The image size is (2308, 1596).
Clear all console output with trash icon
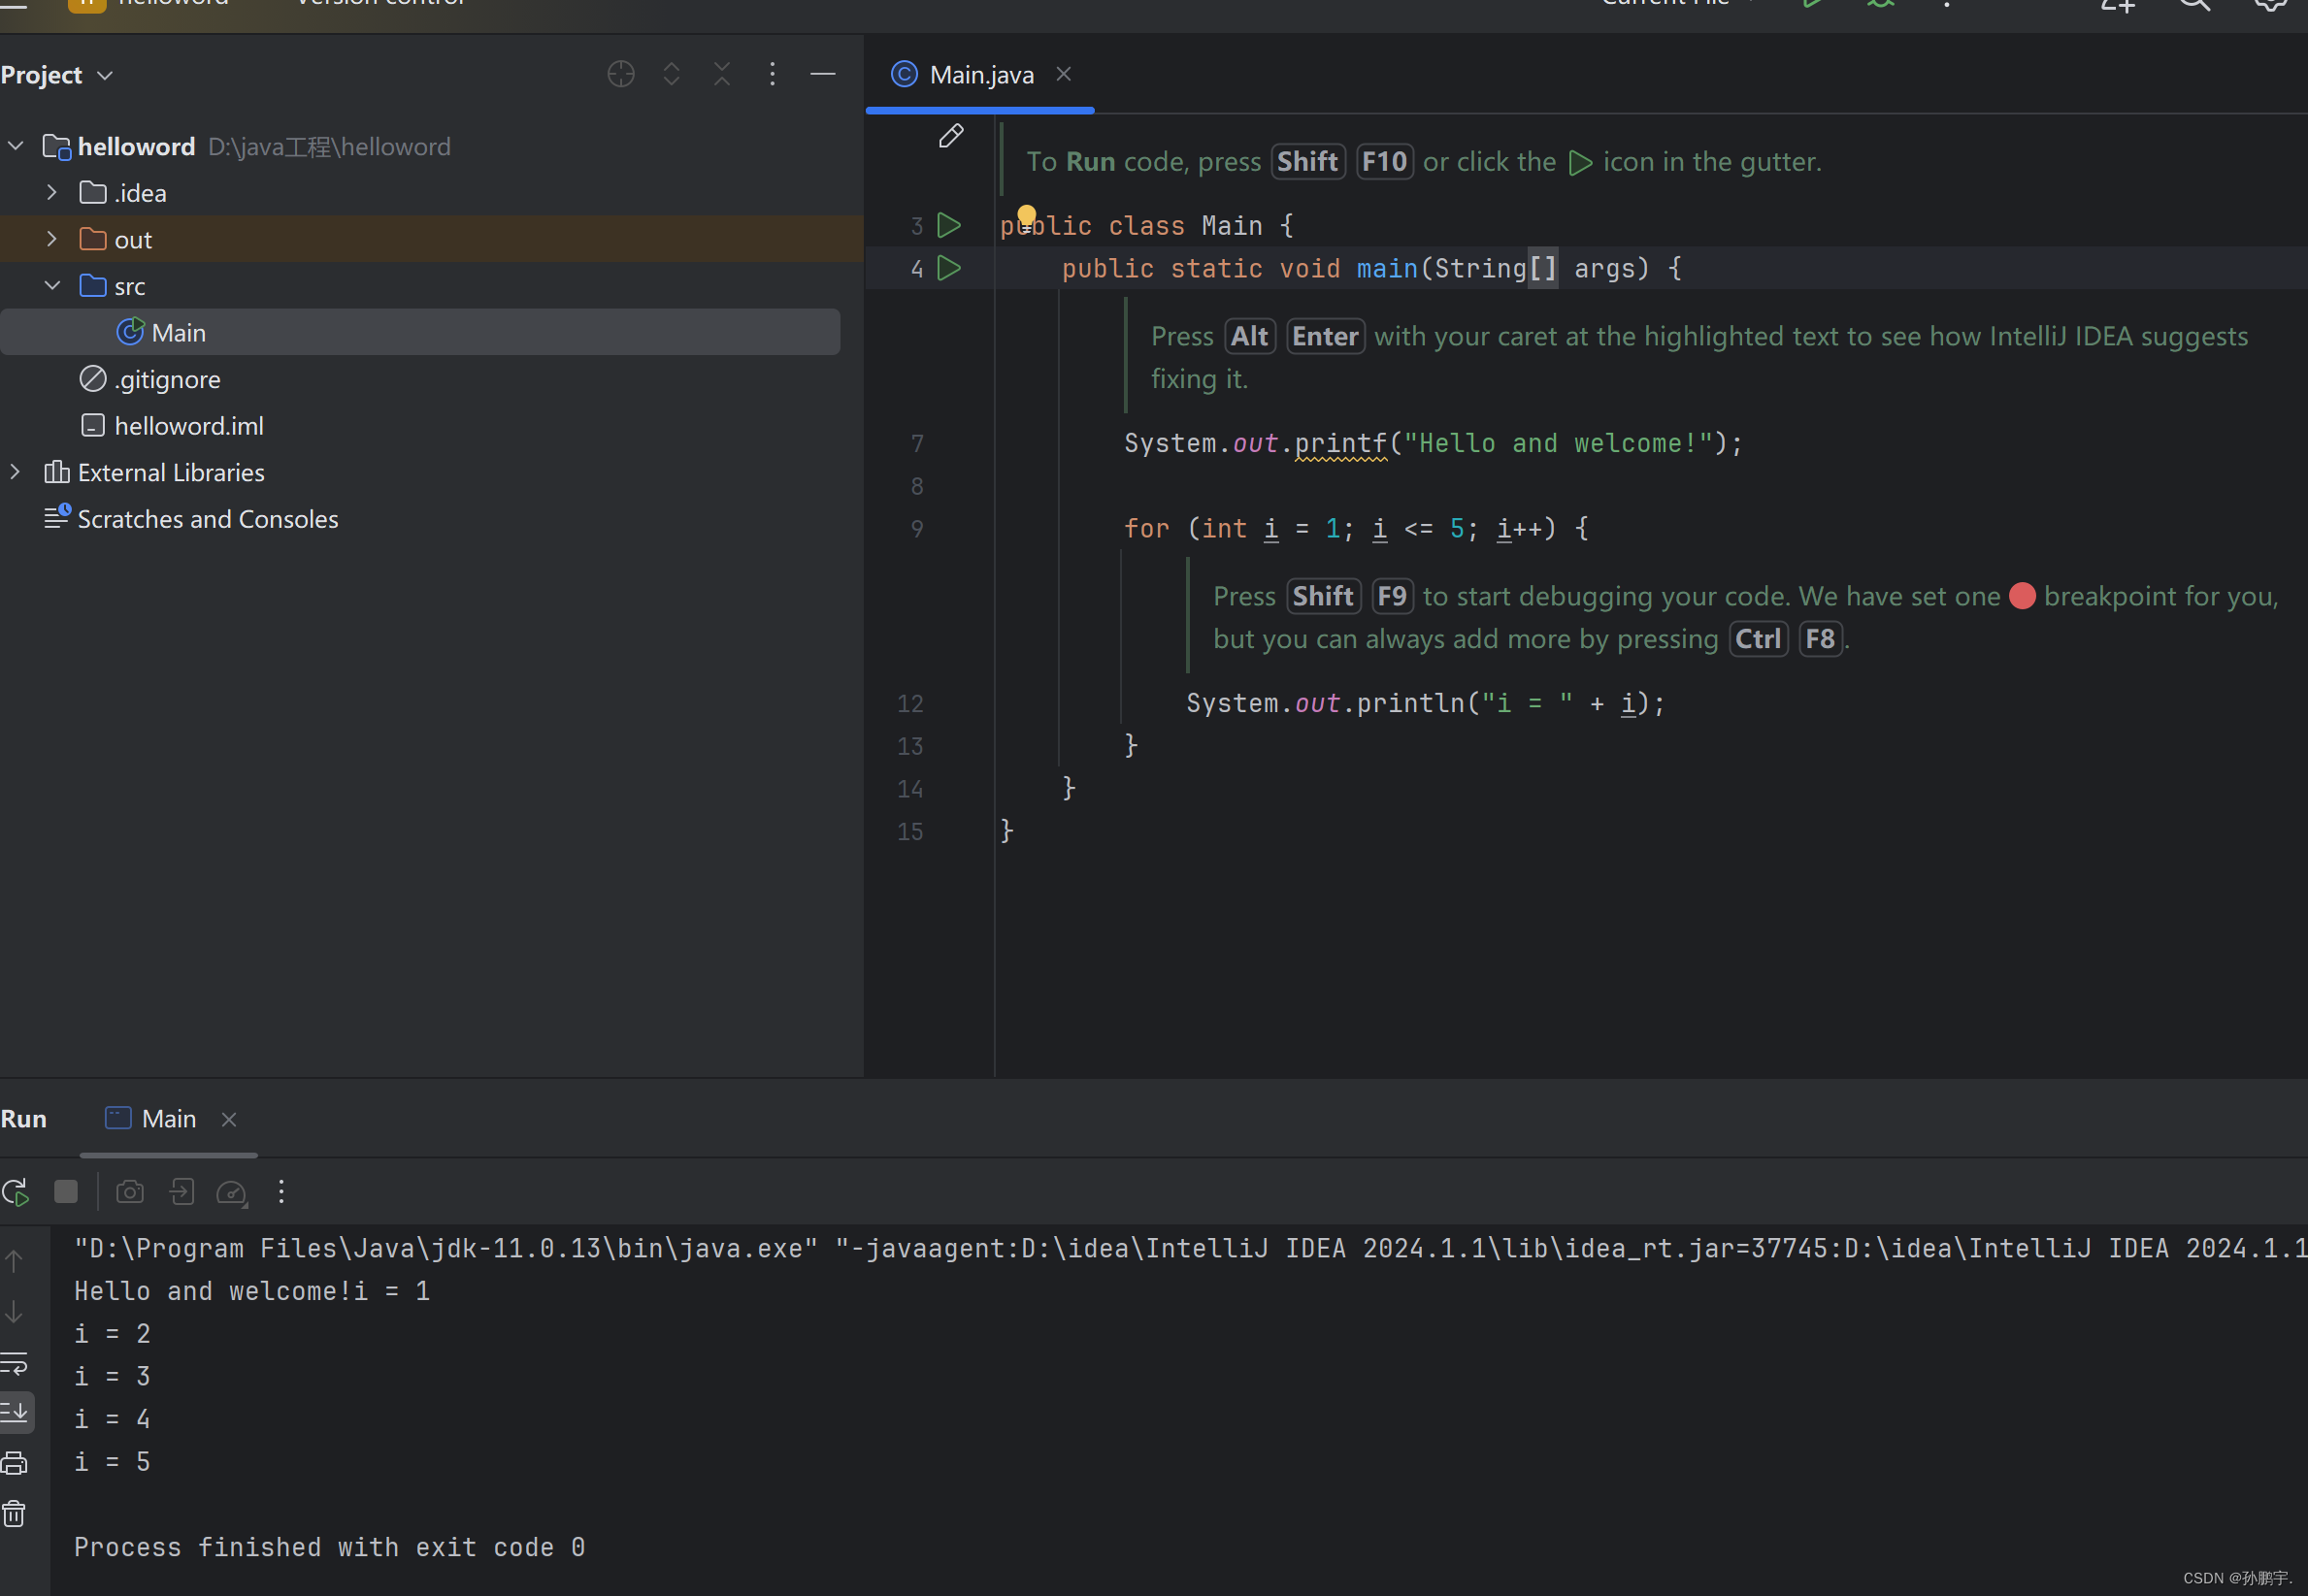point(14,1514)
